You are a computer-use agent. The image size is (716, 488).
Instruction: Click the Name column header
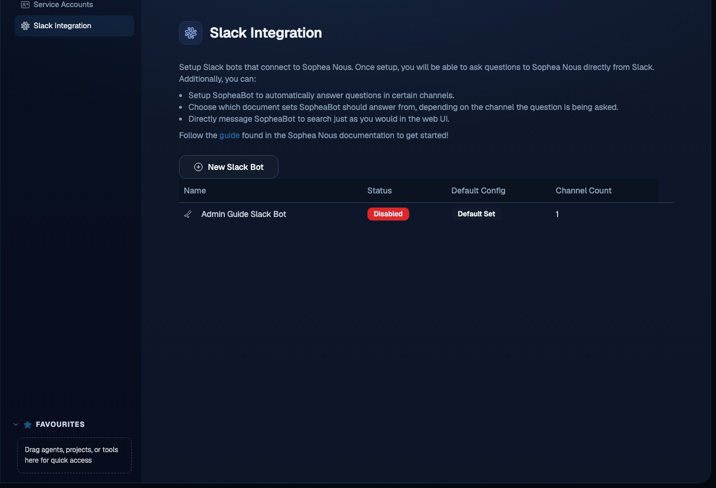pyautogui.click(x=195, y=190)
